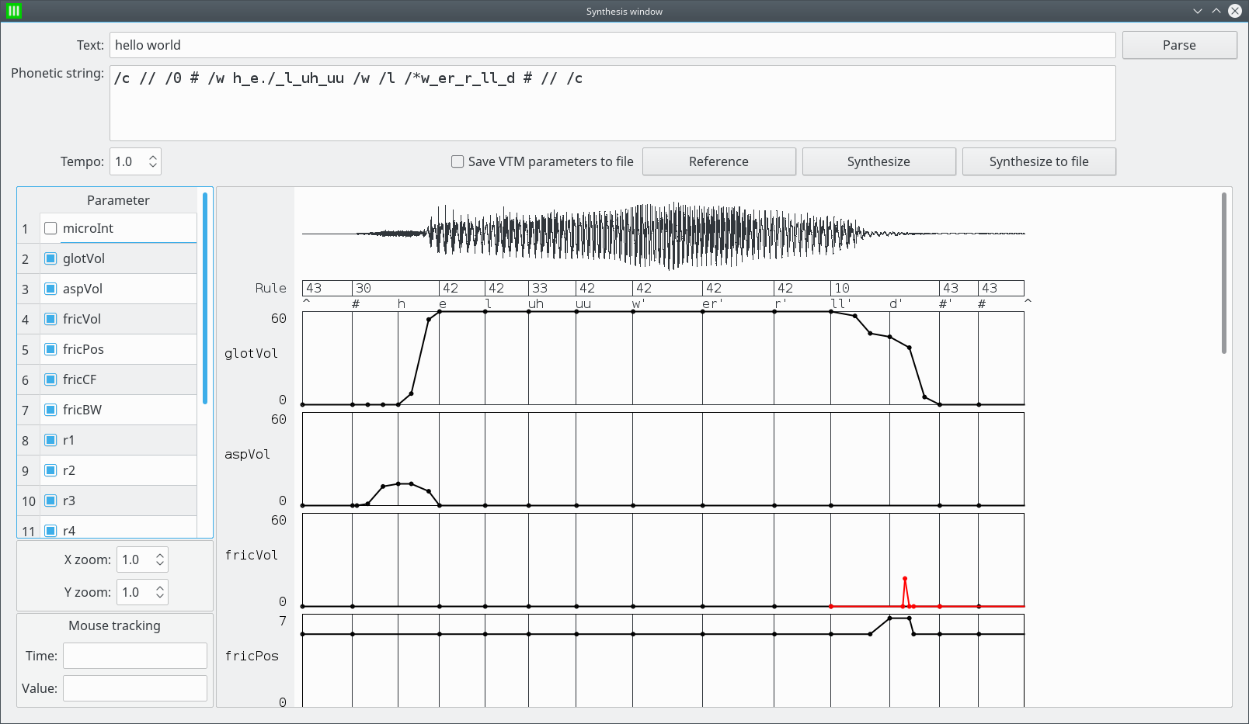Click the graph area vertical scrollbar
Image resolution: width=1249 pixels, height=724 pixels.
[1224, 273]
